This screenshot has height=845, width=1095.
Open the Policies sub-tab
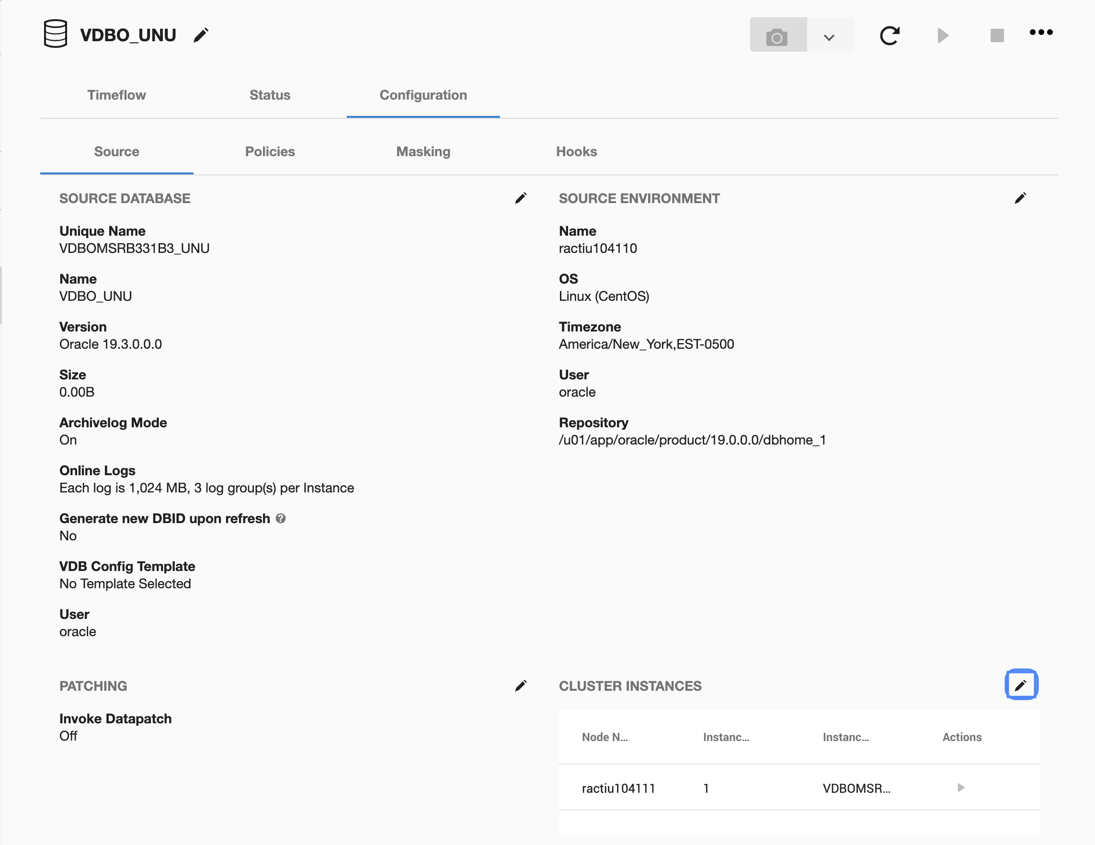(x=270, y=151)
